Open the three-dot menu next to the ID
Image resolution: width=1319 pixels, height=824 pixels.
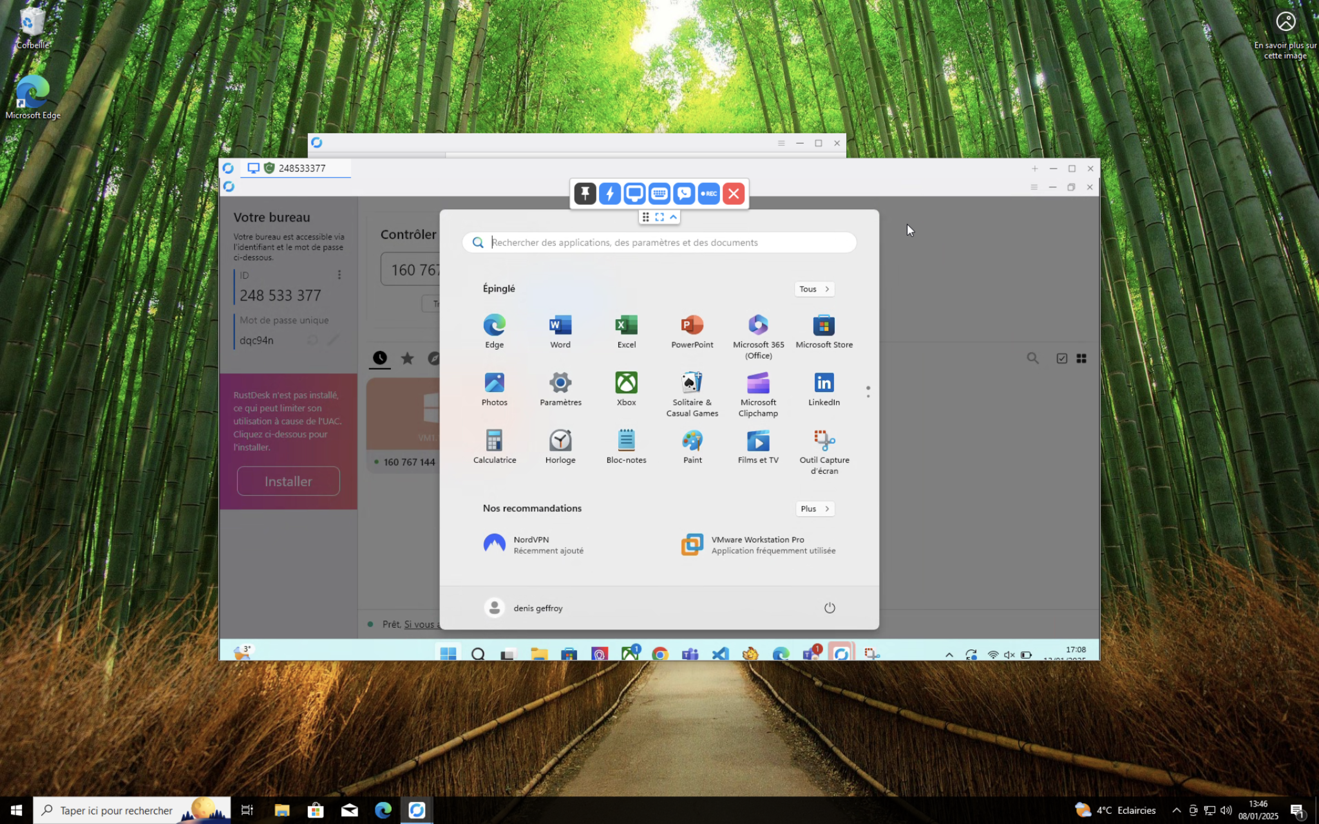pyautogui.click(x=339, y=274)
